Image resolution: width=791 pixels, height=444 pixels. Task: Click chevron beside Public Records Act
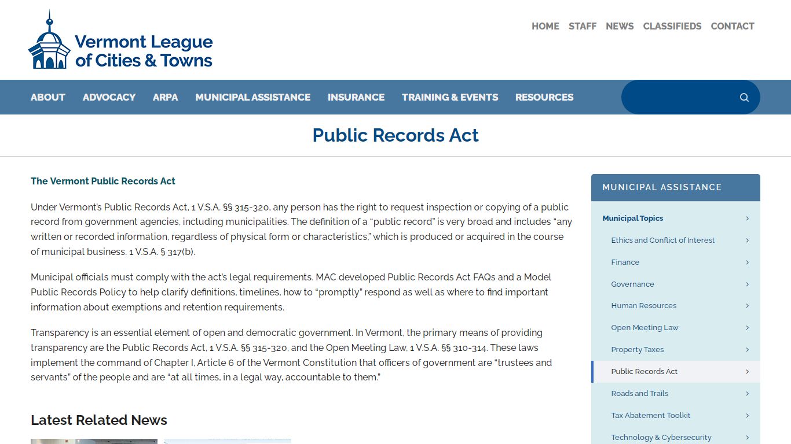click(747, 372)
